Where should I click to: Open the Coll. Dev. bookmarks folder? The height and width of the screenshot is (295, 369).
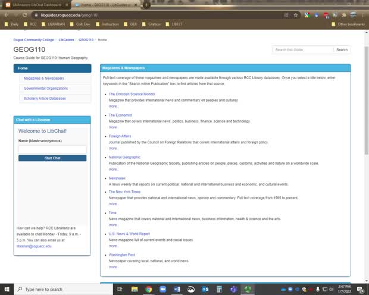point(80,24)
